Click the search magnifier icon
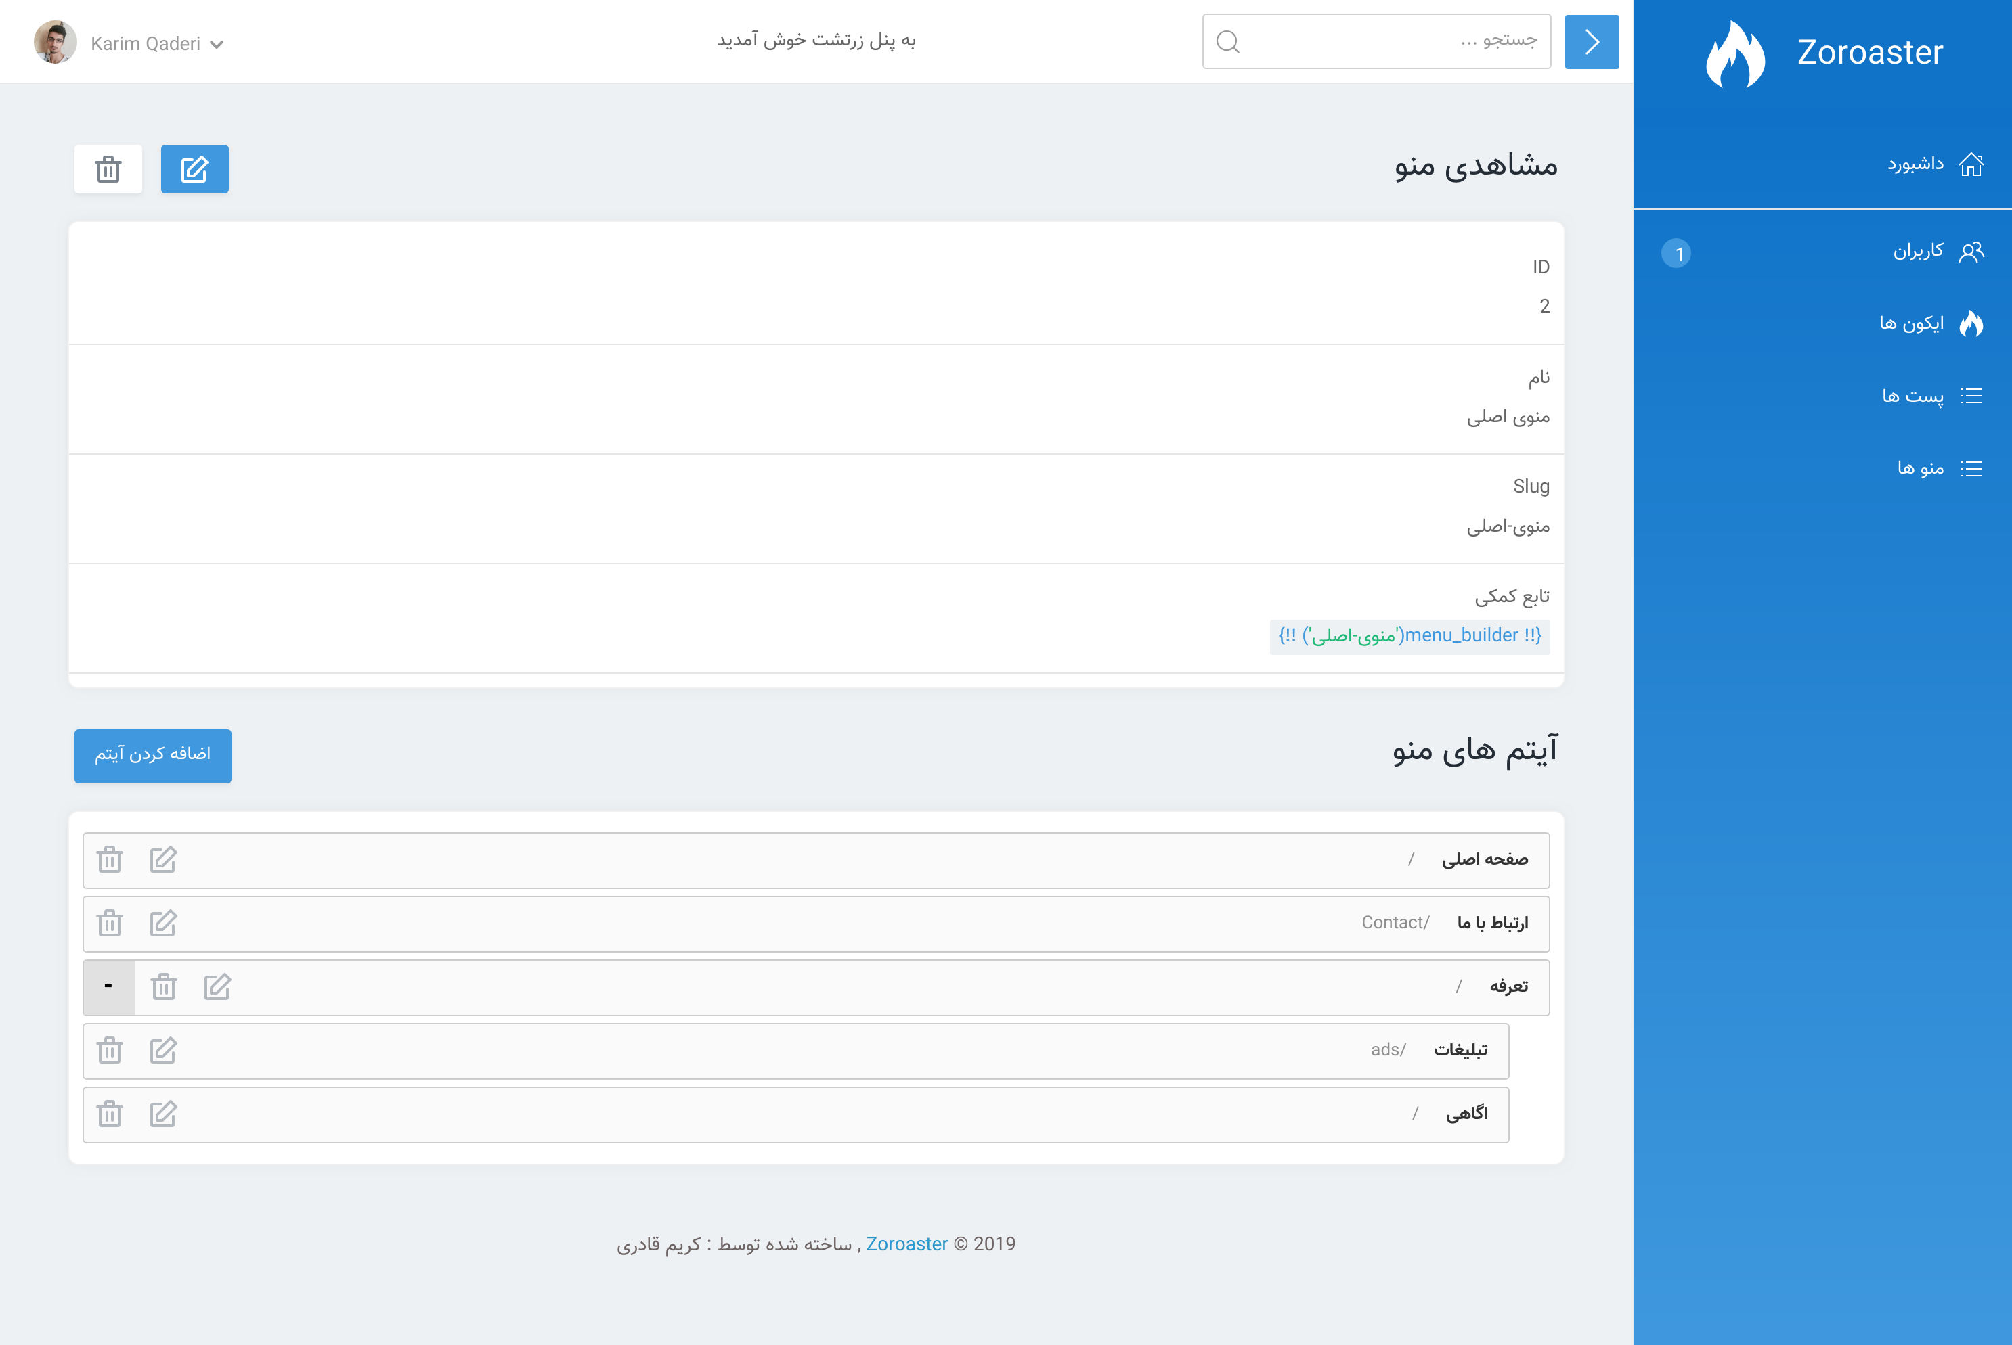Screen dimensions: 2012x1345 (x=1227, y=42)
